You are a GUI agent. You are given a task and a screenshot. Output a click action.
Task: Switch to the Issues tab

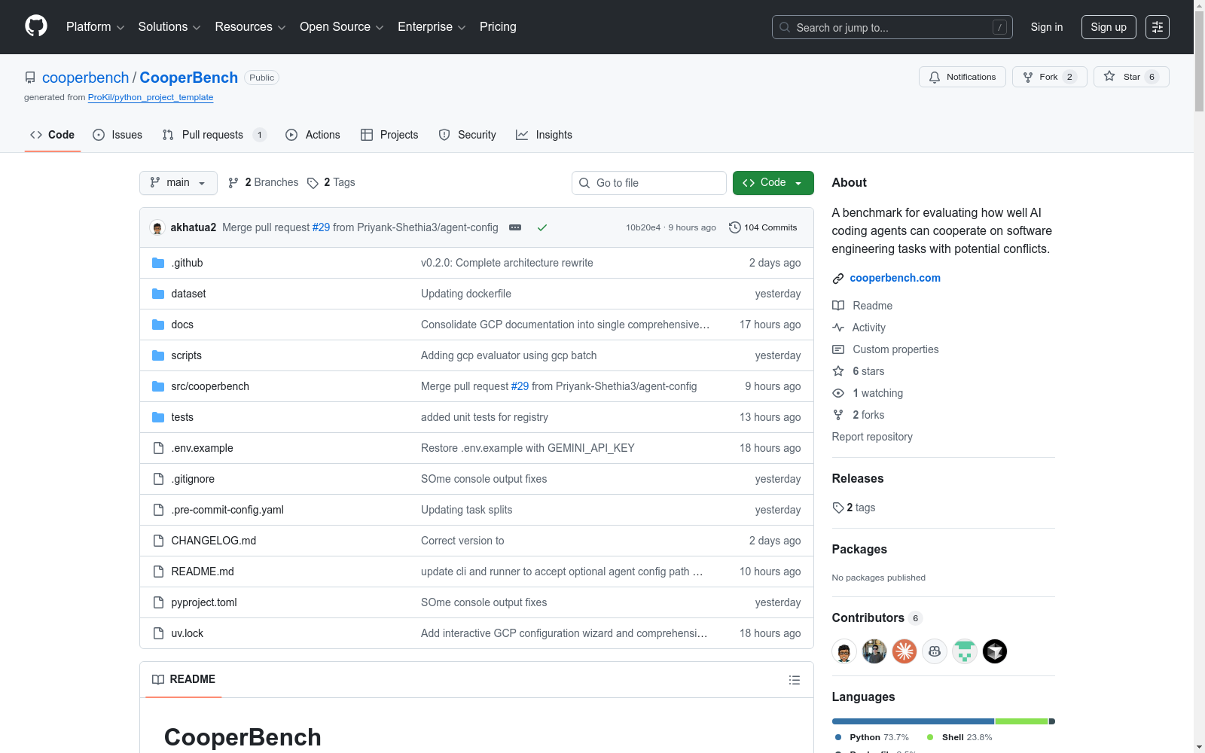(x=117, y=135)
